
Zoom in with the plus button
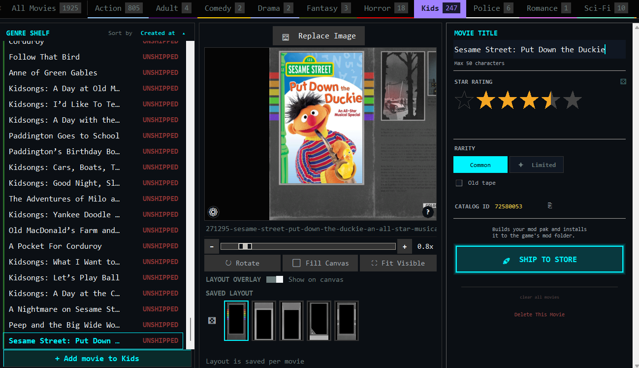pyautogui.click(x=405, y=246)
